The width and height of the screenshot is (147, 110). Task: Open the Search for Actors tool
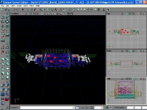coord(23,10)
